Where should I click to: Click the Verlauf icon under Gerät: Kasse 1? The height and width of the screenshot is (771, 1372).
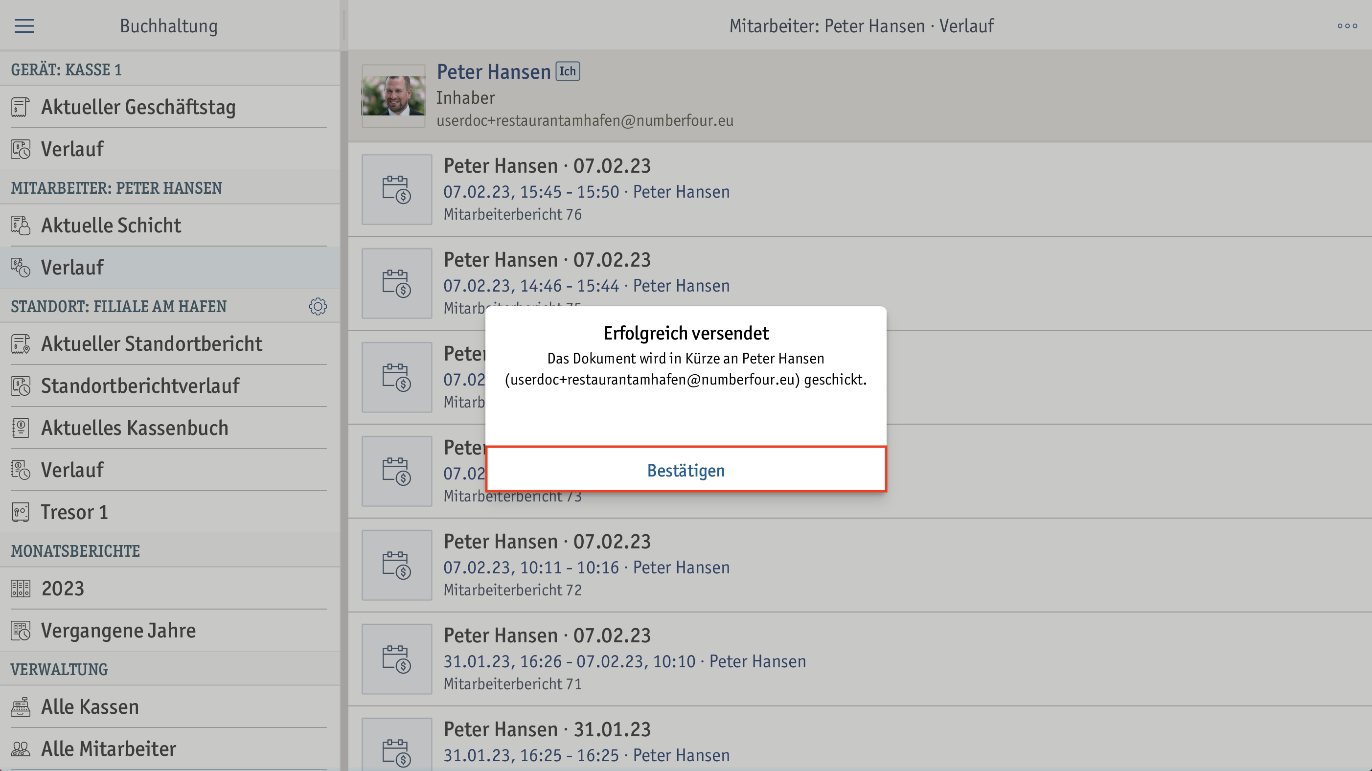click(x=20, y=149)
